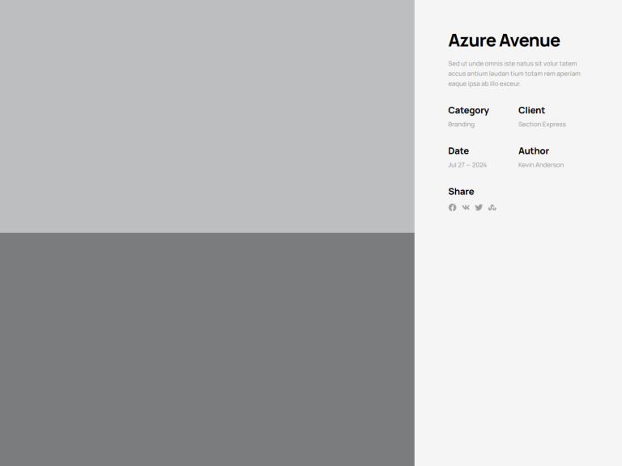Click the Client heading
The height and width of the screenshot is (466, 622).
531,110
